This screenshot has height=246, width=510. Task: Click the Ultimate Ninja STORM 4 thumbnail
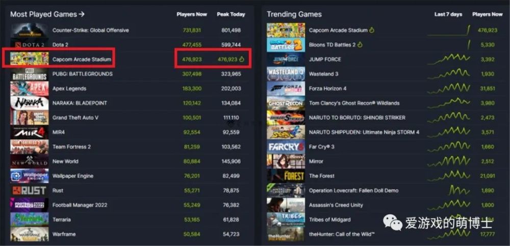286,132
